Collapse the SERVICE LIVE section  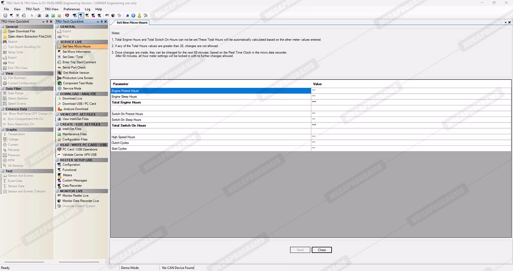coord(57,42)
